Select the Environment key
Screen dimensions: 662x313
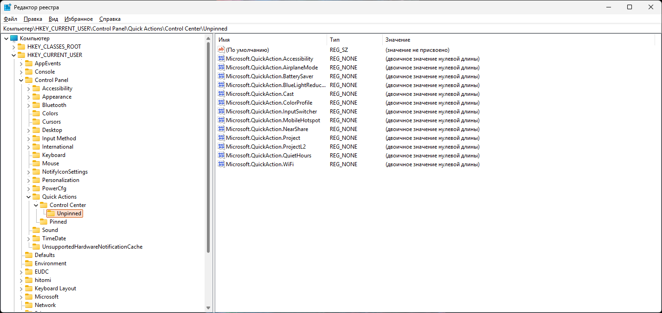point(51,263)
